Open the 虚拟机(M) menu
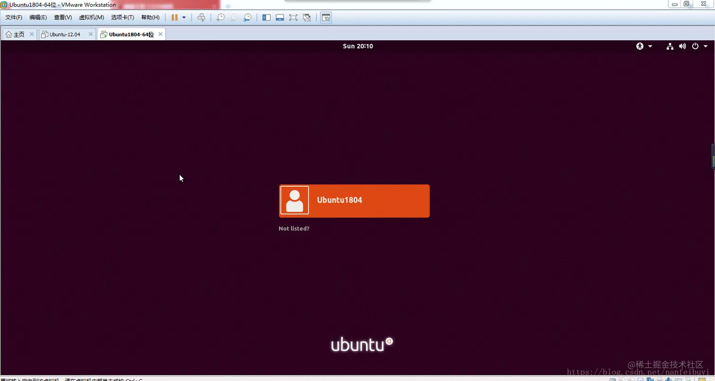Viewport: 715px width, 381px height. (x=91, y=18)
